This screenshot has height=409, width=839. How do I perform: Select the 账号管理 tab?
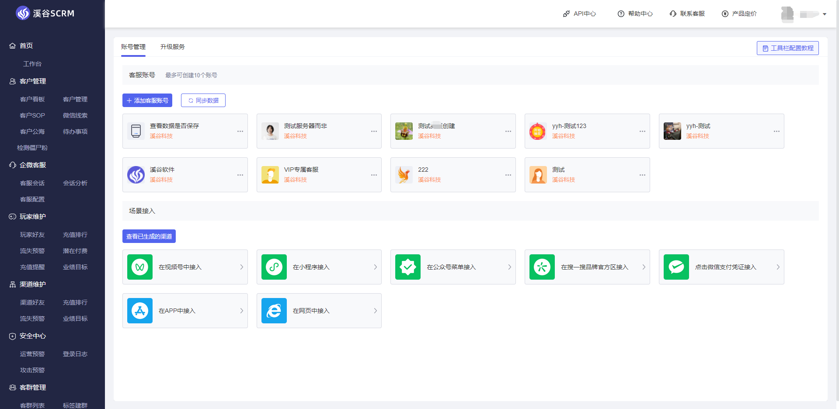coord(133,47)
